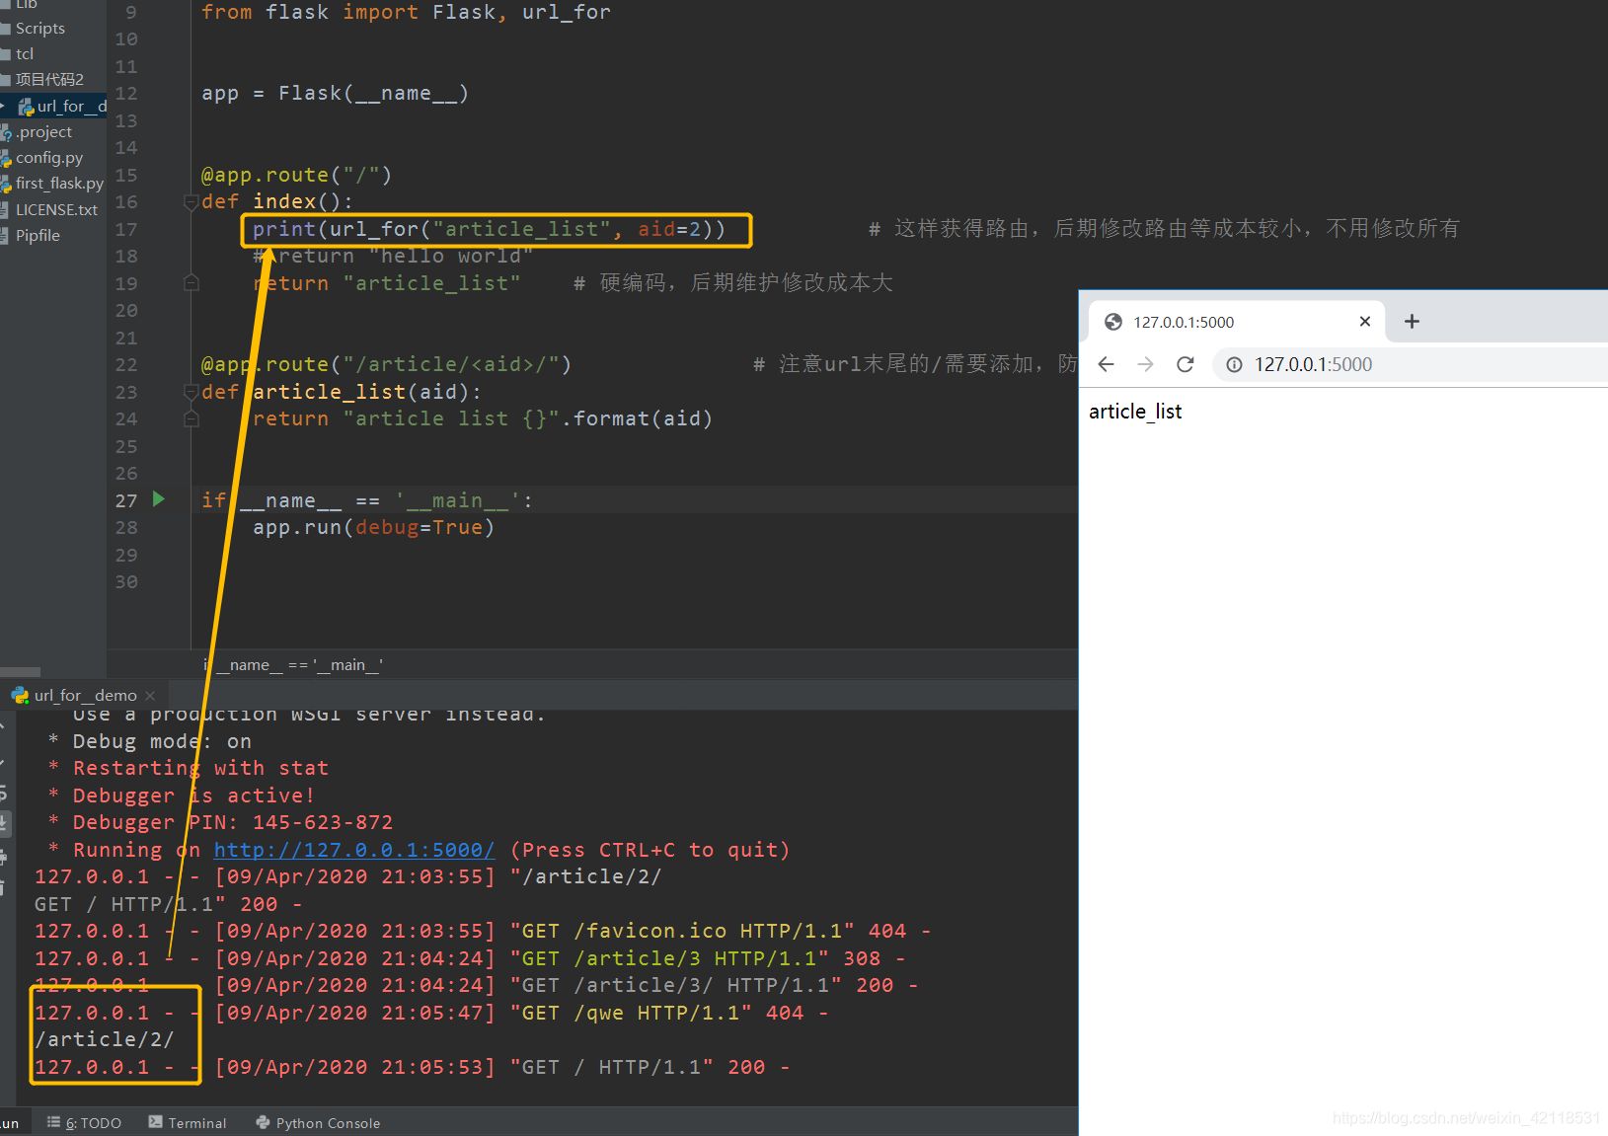Fold the index function at line 16
The height and width of the screenshot is (1136, 1608).
click(191, 202)
